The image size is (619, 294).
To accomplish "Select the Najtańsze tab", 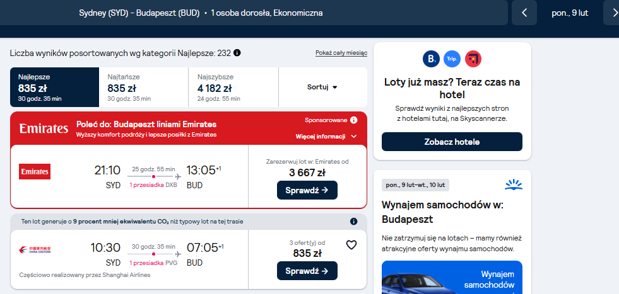I will coord(143,87).
